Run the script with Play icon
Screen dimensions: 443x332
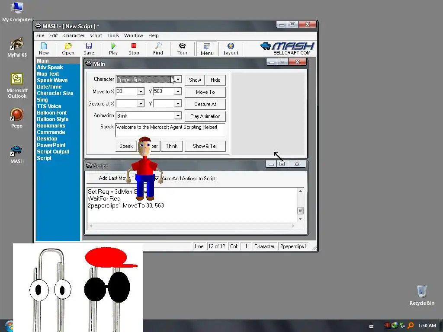113,49
